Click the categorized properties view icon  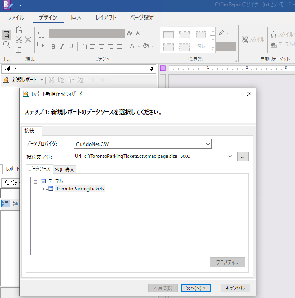point(6,203)
